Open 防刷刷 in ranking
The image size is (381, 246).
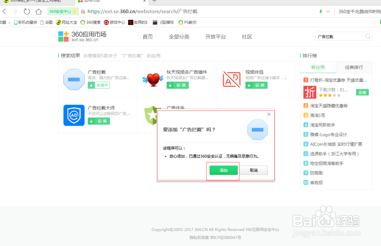pyautogui.click(x=316, y=173)
